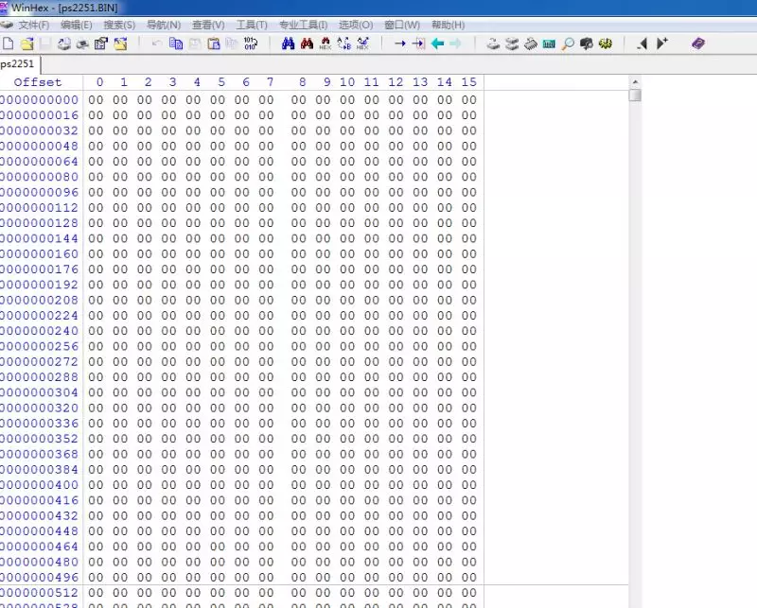The height and width of the screenshot is (608, 757).
Task: Open the calculator icon
Action: [x=549, y=43]
